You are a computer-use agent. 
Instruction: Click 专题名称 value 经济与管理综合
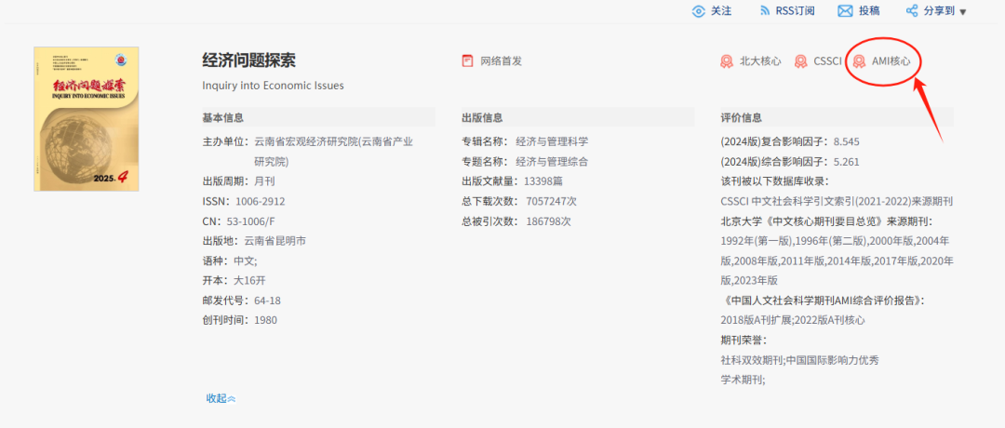(552, 162)
